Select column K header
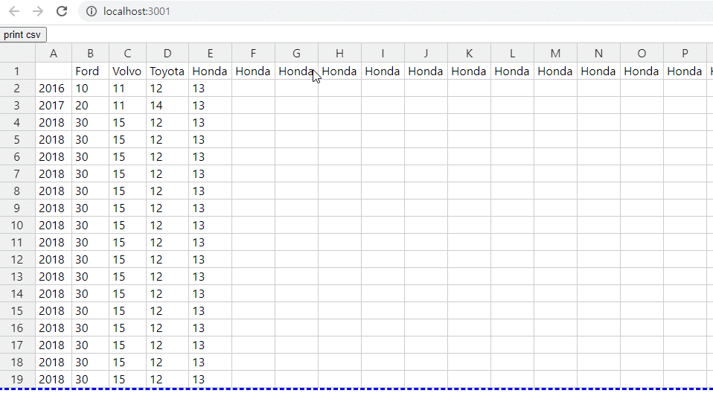 (470, 53)
